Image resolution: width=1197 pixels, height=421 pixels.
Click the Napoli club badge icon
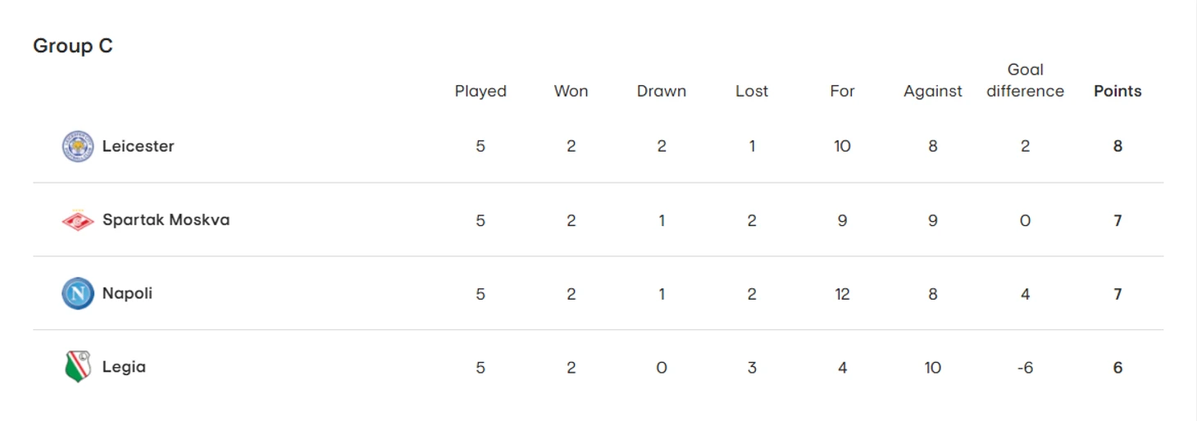78,293
